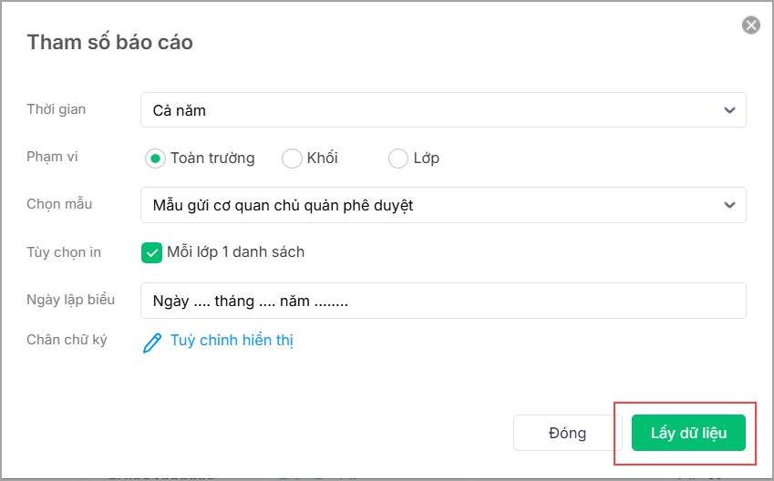Select the Toàn trường radio button
The width and height of the screenshot is (774, 481).
(155, 159)
